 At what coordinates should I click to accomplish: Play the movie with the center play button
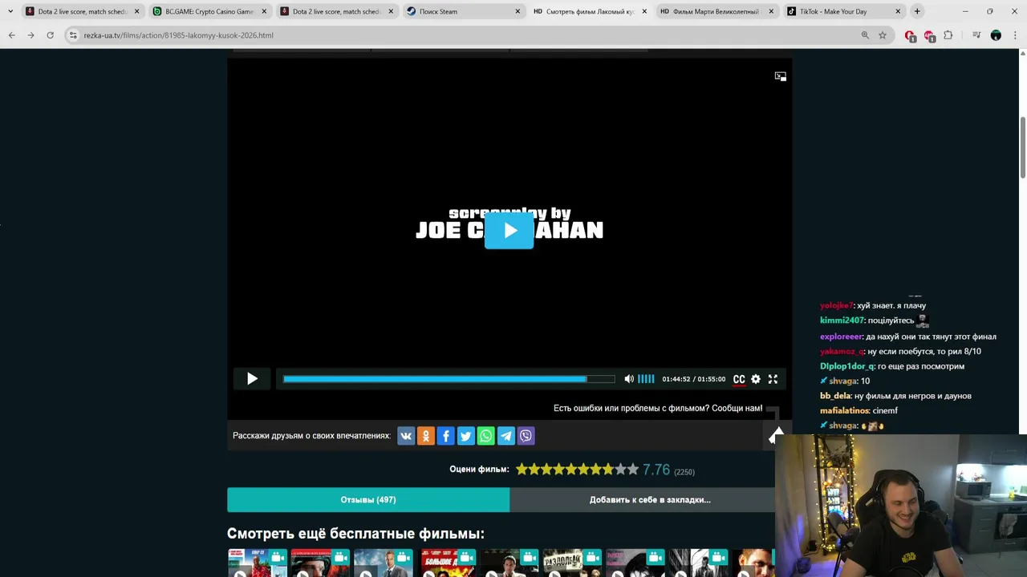click(509, 231)
